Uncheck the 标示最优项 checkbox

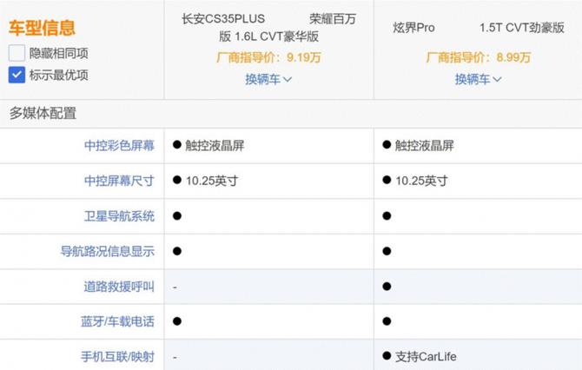tap(17, 75)
